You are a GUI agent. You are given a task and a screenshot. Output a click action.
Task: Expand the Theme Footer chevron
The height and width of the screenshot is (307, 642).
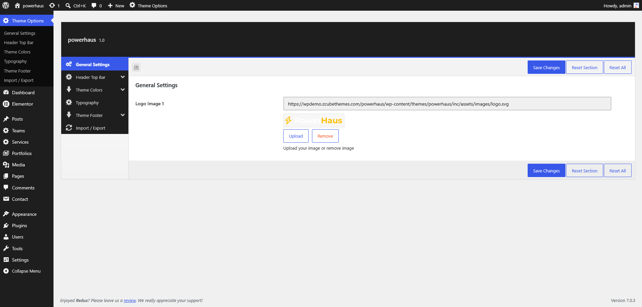[123, 115]
